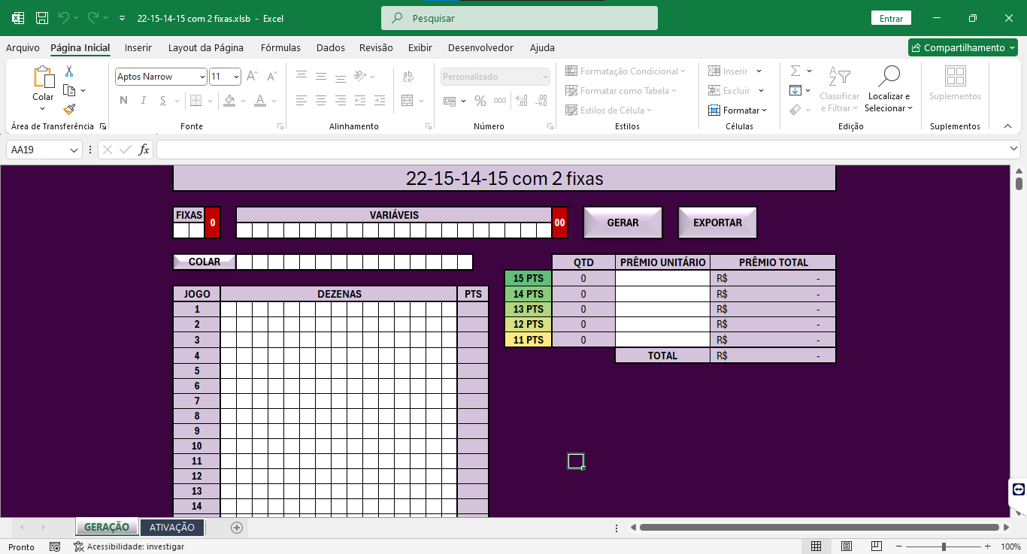
Task: Click the font color A icon
Action: pyautogui.click(x=259, y=101)
